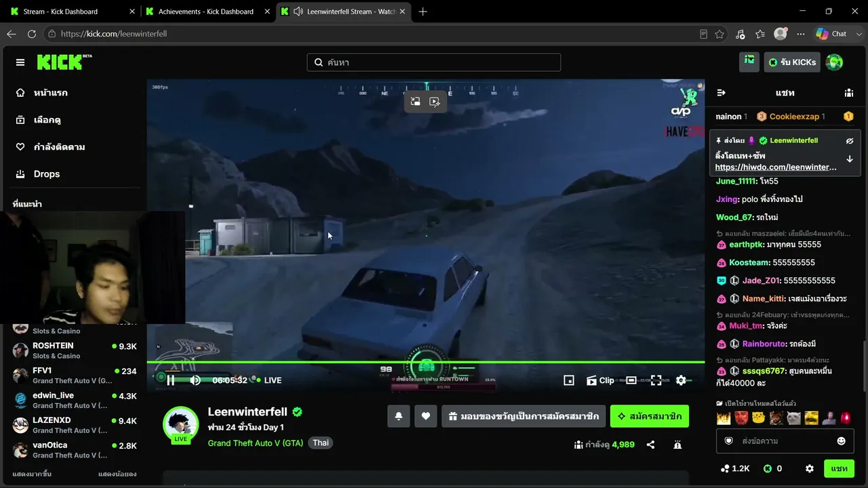The image size is (868, 488).
Task: Select the gray cat emote
Action: [793, 418]
